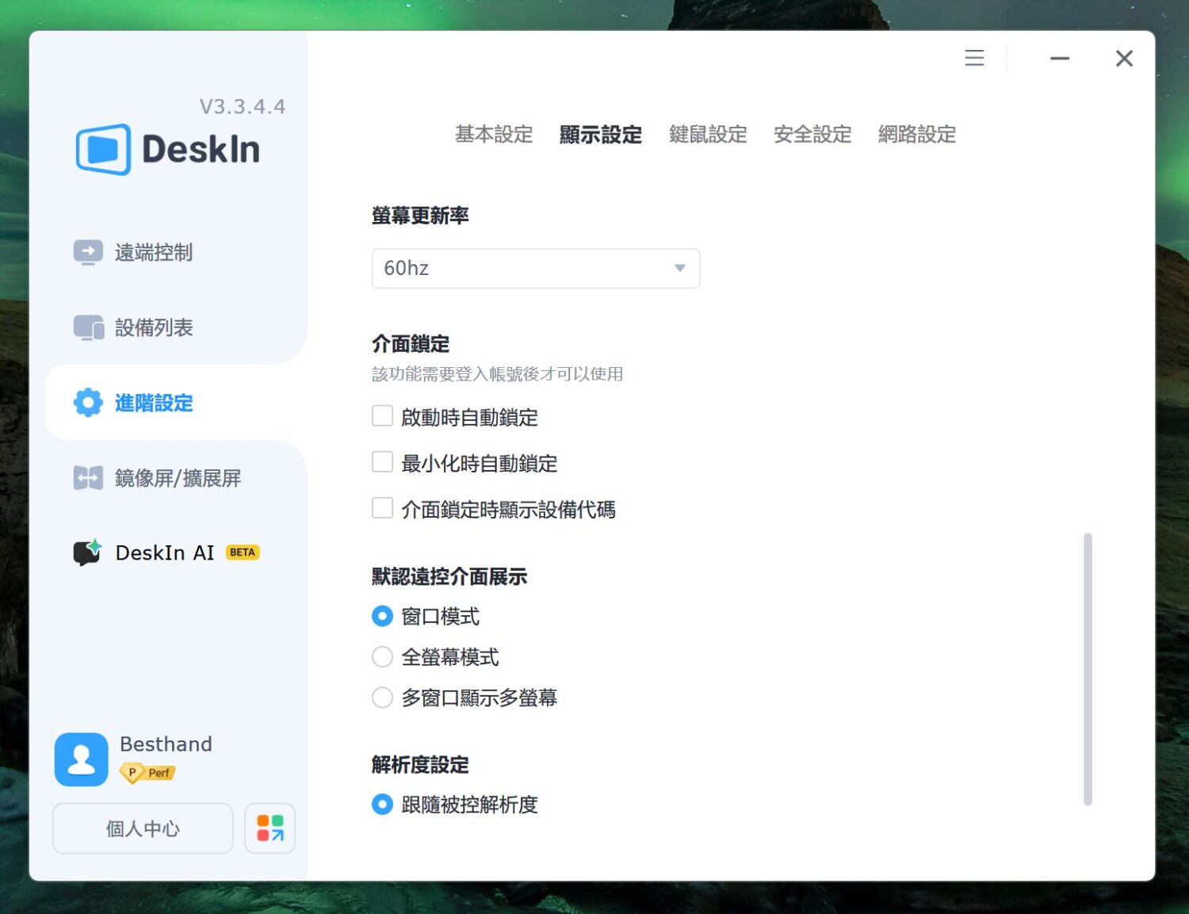This screenshot has height=914, width=1189.
Task: Click the DeskIn logo icon
Action: [103, 149]
